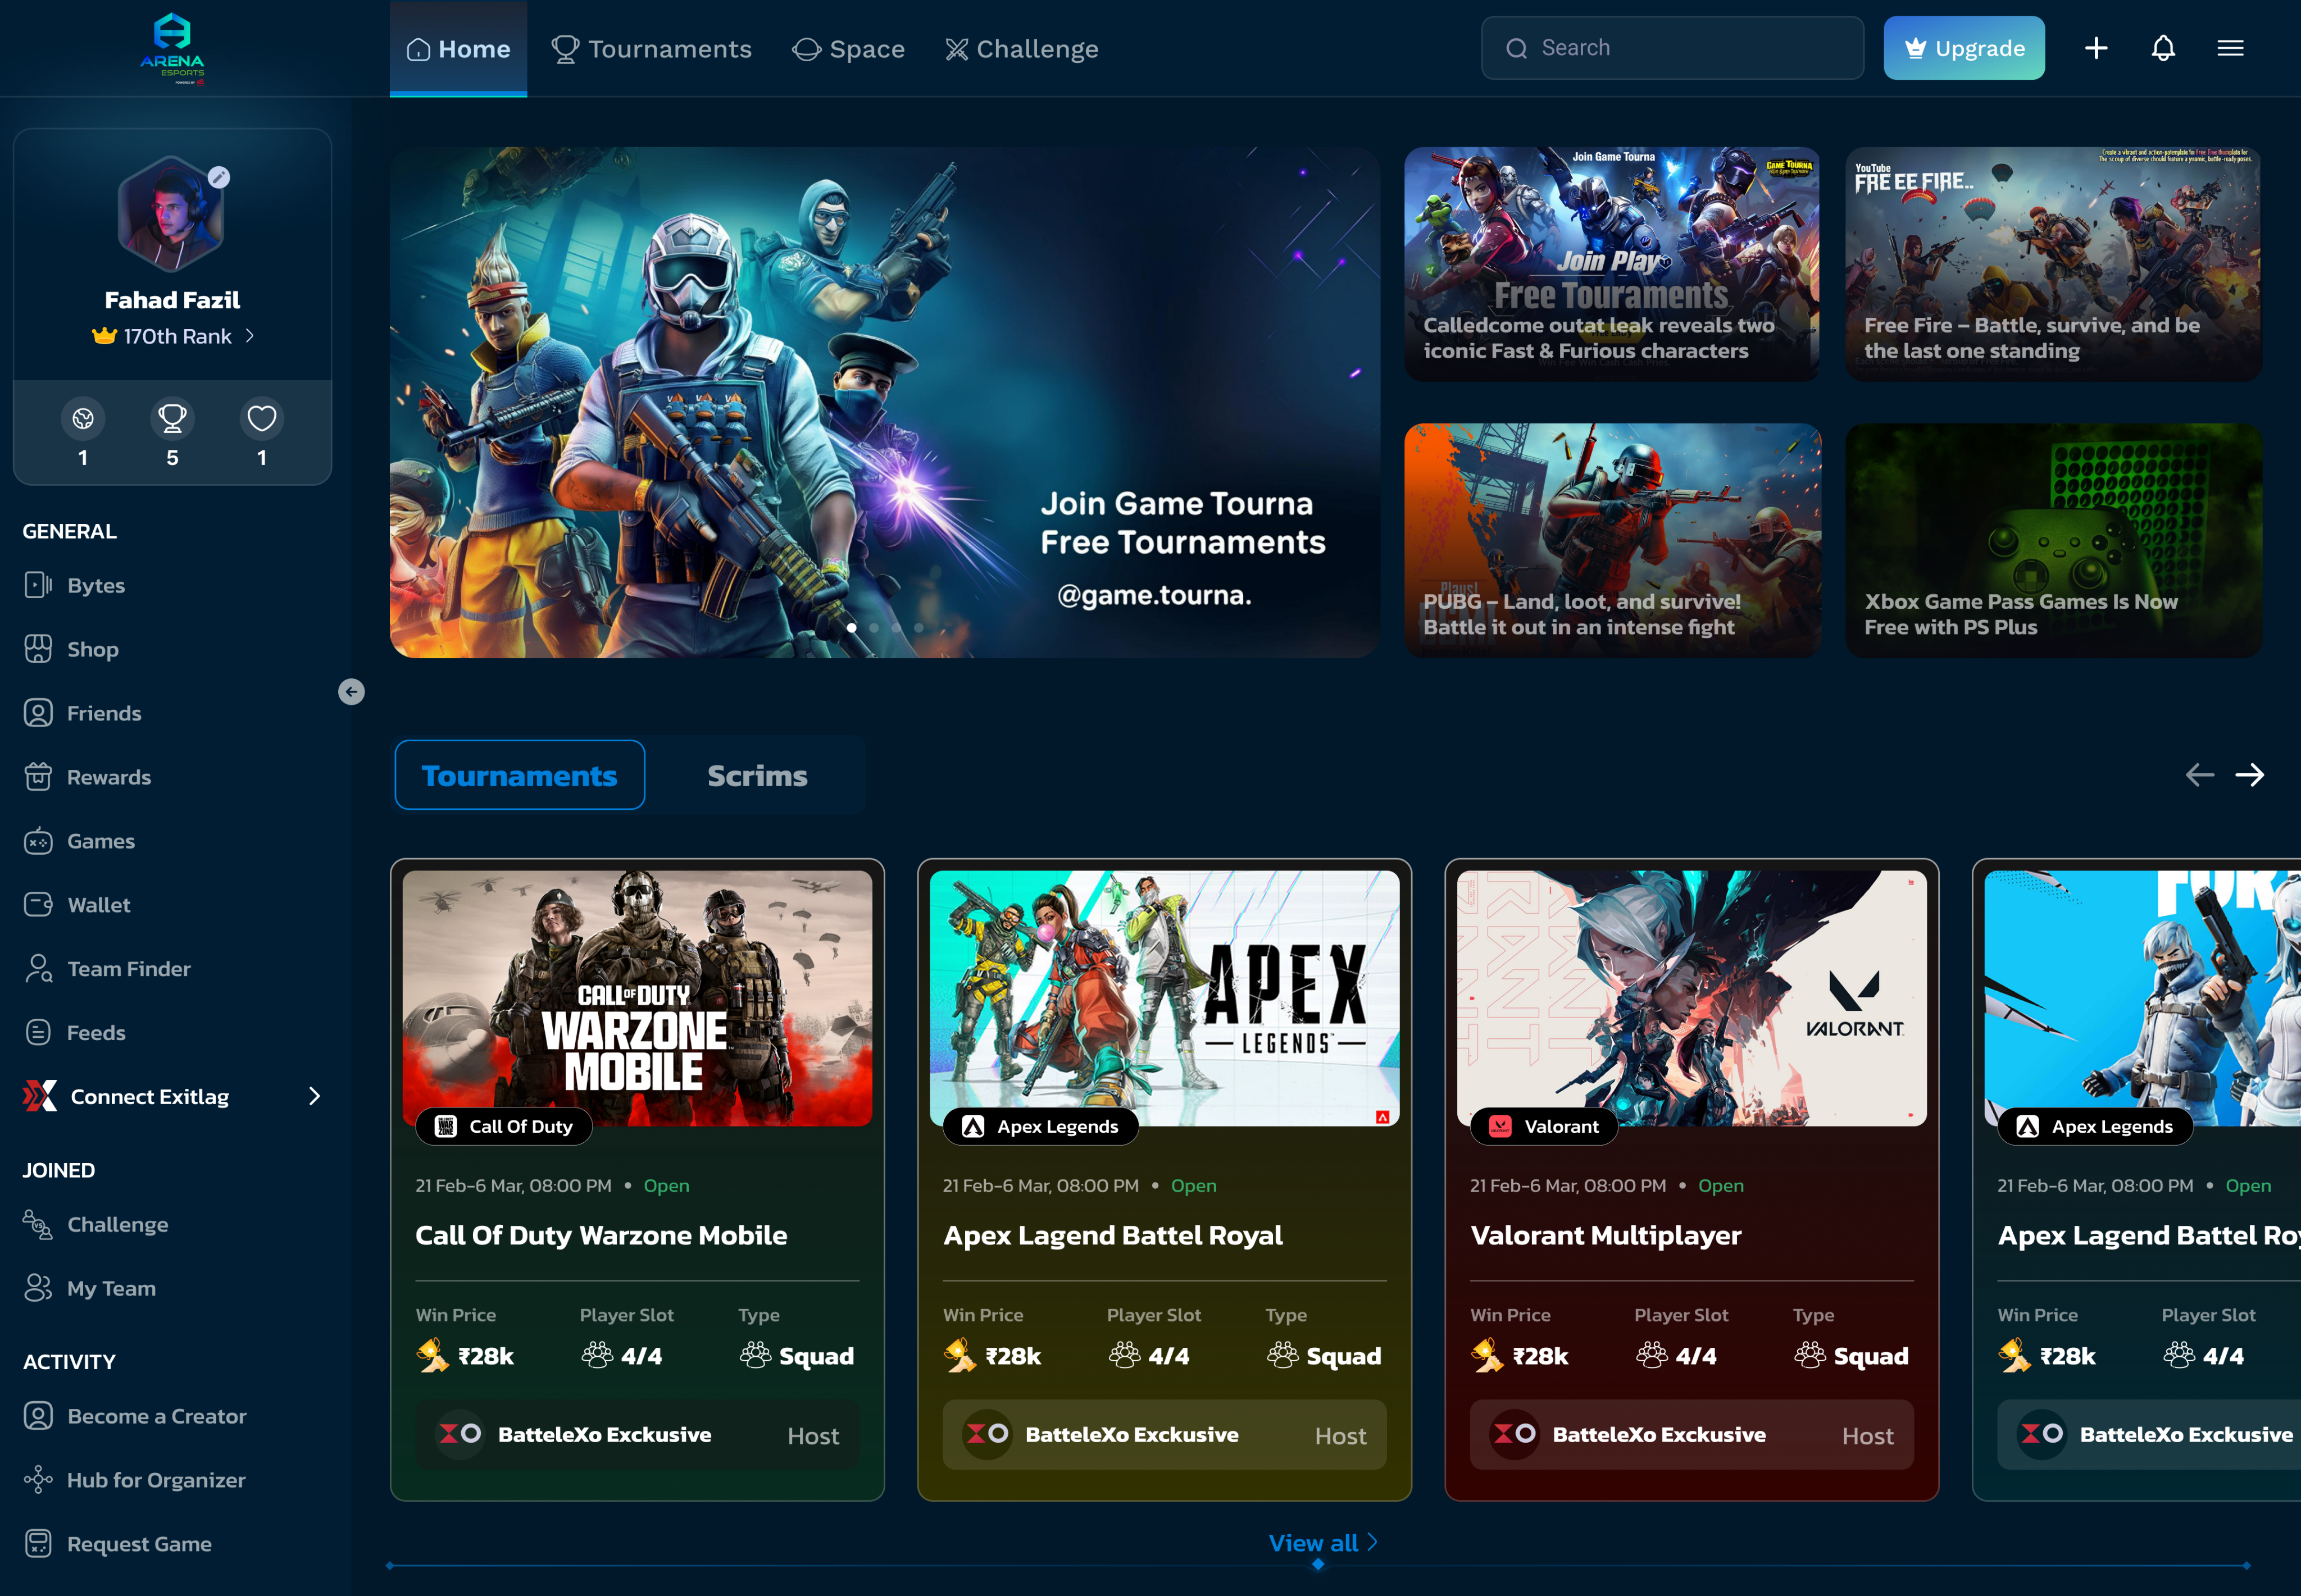Click the Arena Esports logo
The image size is (2301, 1596).
point(172,48)
